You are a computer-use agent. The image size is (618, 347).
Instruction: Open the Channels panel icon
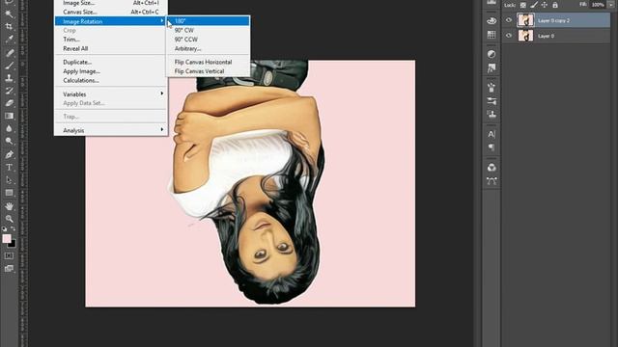click(x=492, y=168)
